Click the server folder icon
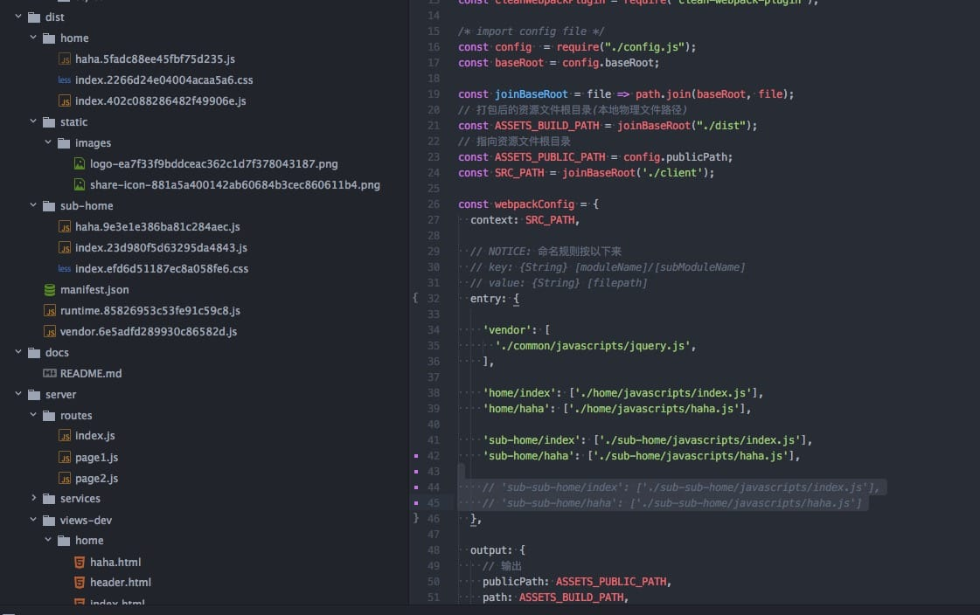980x615 pixels. pos(34,395)
